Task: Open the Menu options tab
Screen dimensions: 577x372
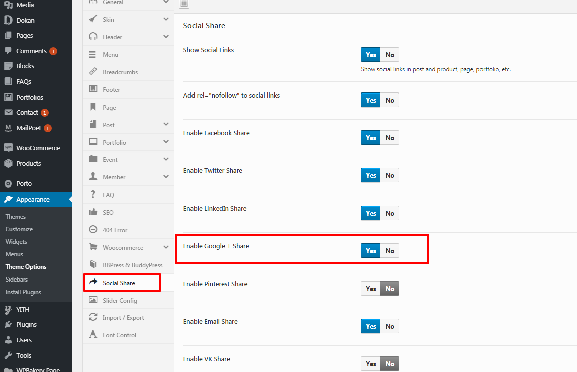Action: pyautogui.click(x=129, y=54)
